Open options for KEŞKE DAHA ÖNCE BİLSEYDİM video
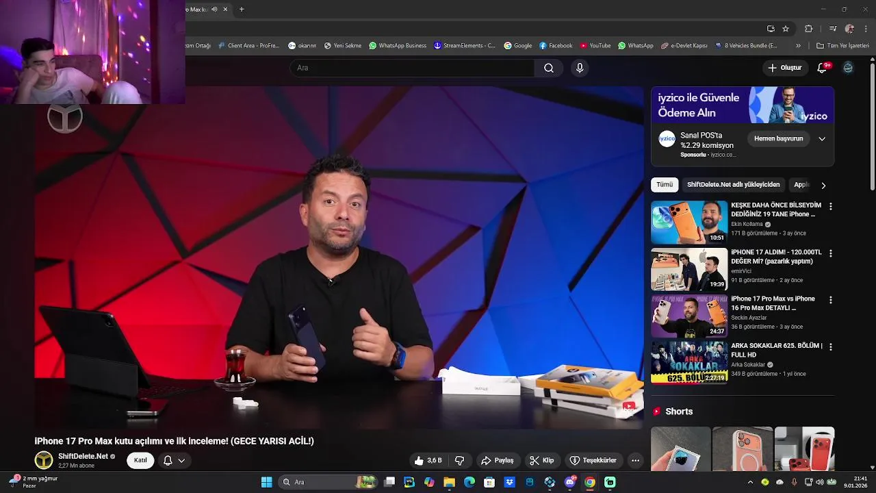Viewport: 876px width, 493px height. point(831,206)
